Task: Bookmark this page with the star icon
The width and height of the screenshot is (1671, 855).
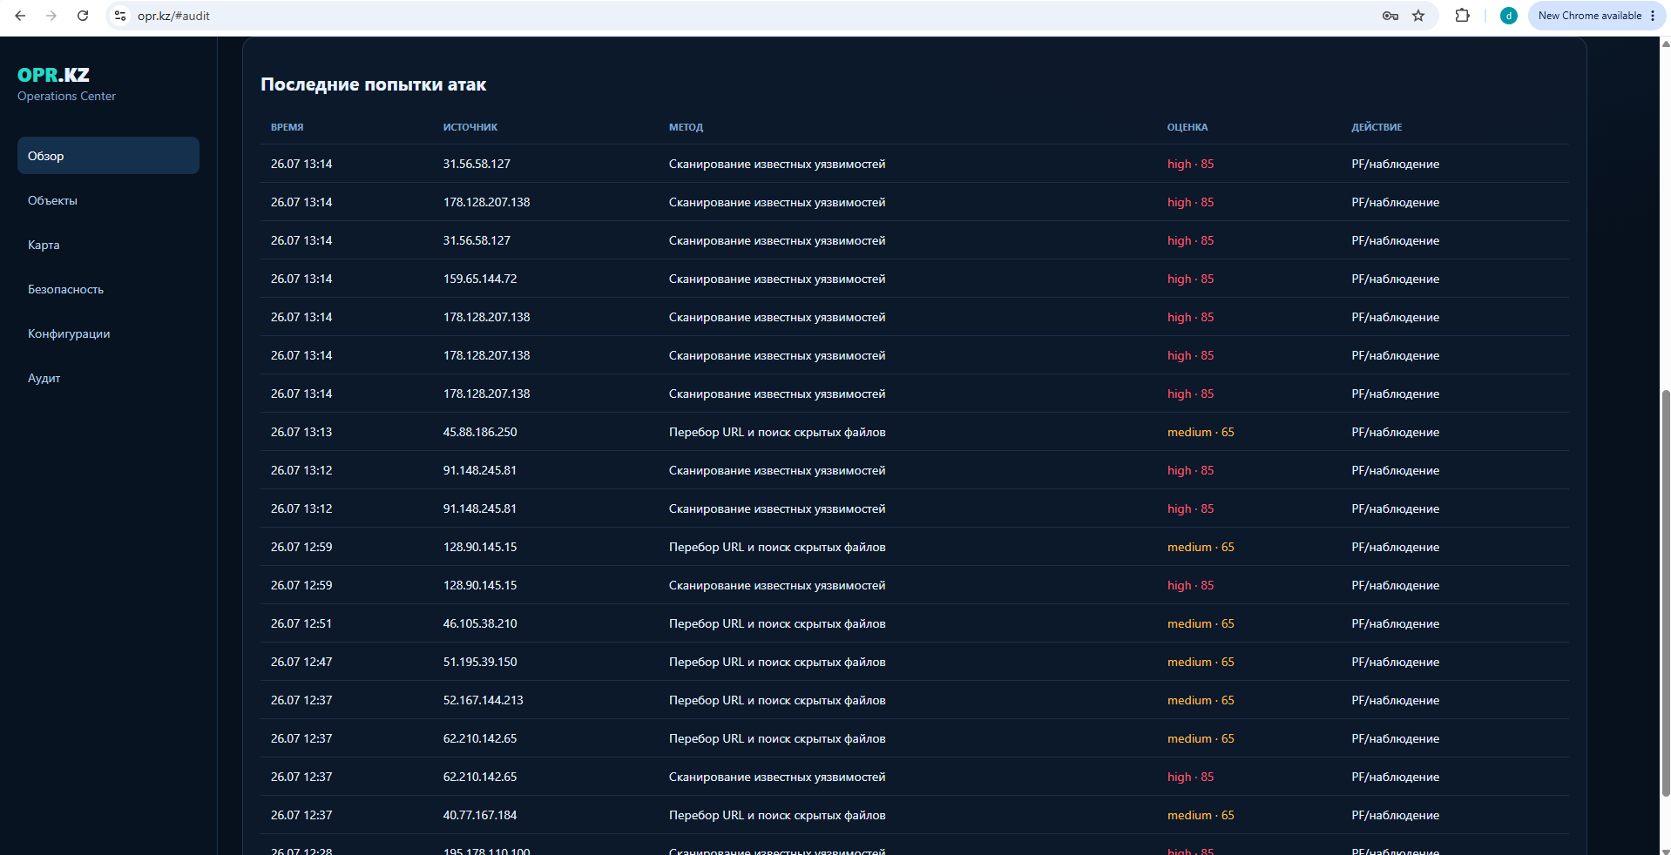Action: 1418,16
